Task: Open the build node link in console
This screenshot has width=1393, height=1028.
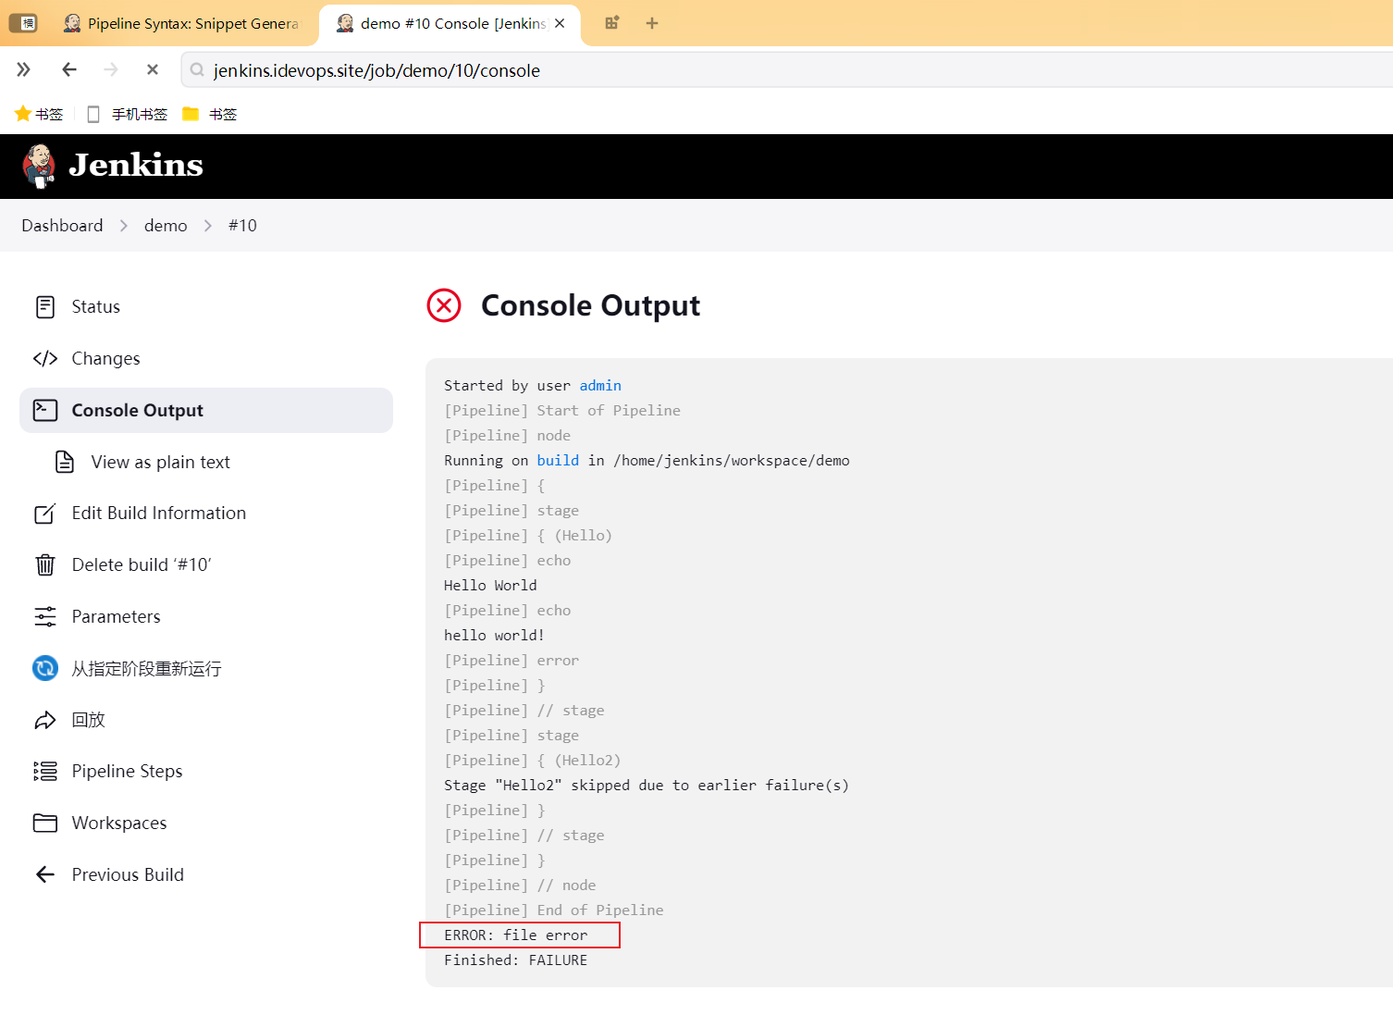Action: (x=558, y=461)
